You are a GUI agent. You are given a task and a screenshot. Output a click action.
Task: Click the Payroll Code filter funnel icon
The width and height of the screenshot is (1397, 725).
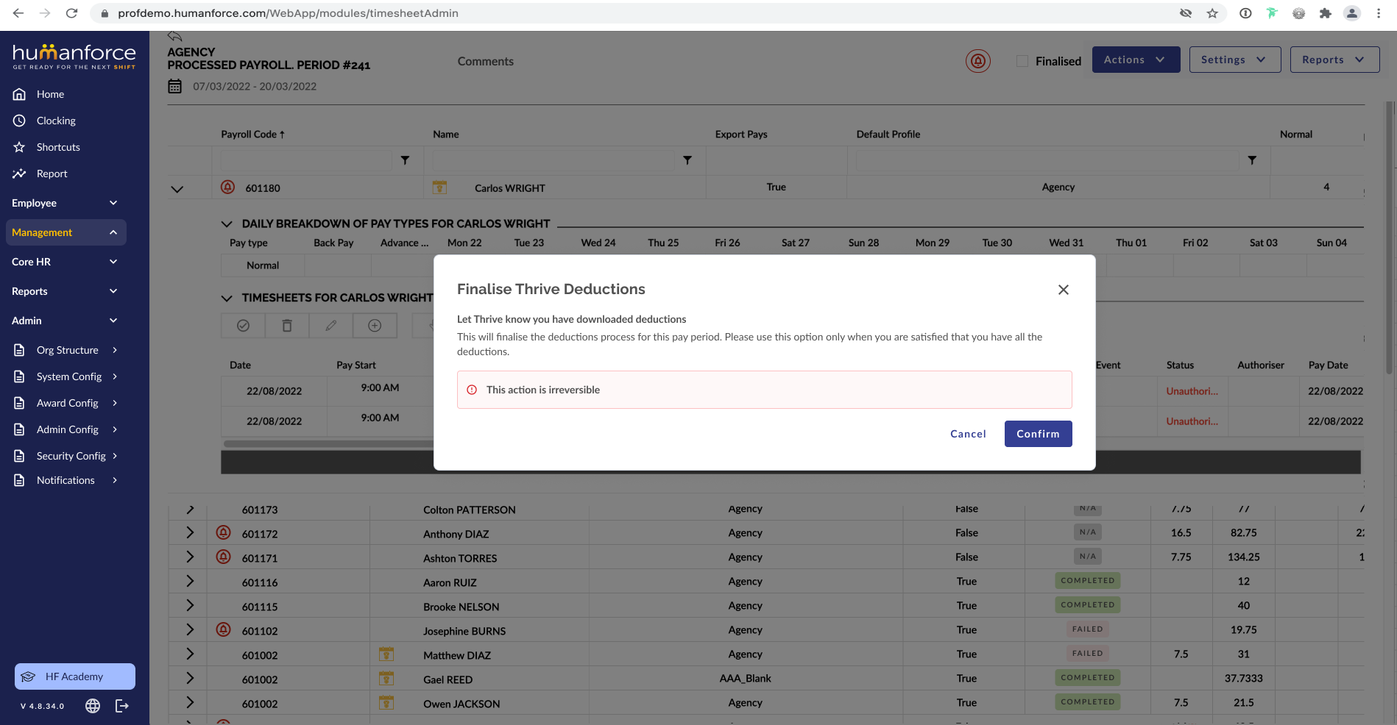[405, 160]
